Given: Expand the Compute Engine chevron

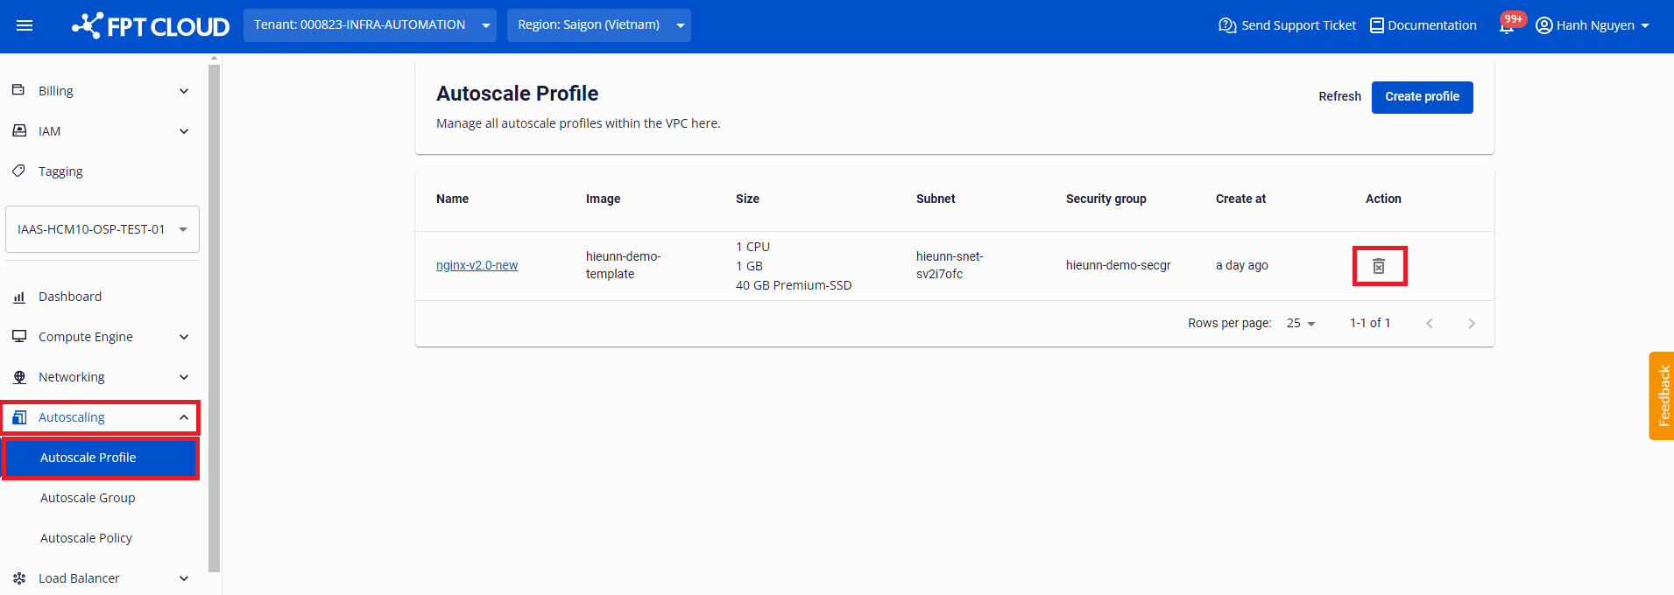Looking at the screenshot, I should [184, 337].
